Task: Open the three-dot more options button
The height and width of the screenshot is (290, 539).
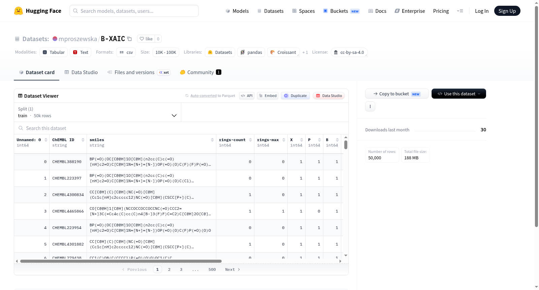Action: 370,106
